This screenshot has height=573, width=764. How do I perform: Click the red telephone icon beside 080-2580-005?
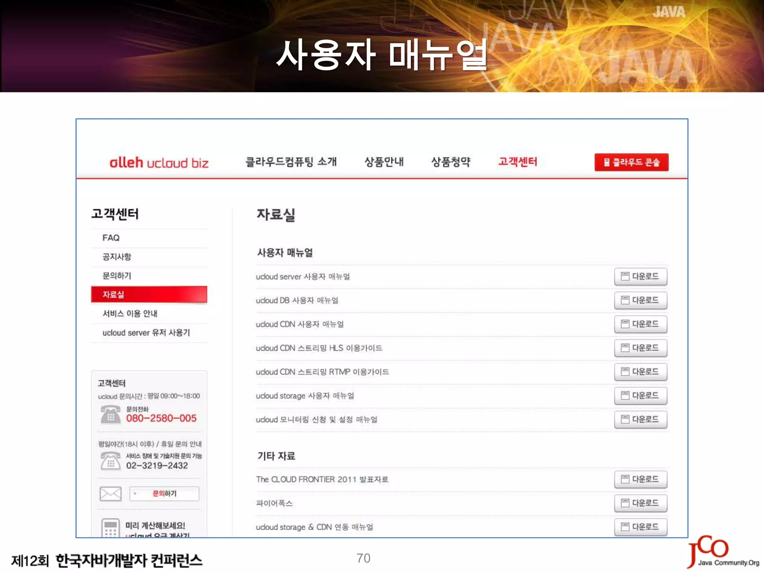110,415
